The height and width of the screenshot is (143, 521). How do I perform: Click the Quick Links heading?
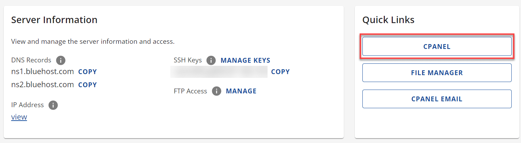[388, 20]
